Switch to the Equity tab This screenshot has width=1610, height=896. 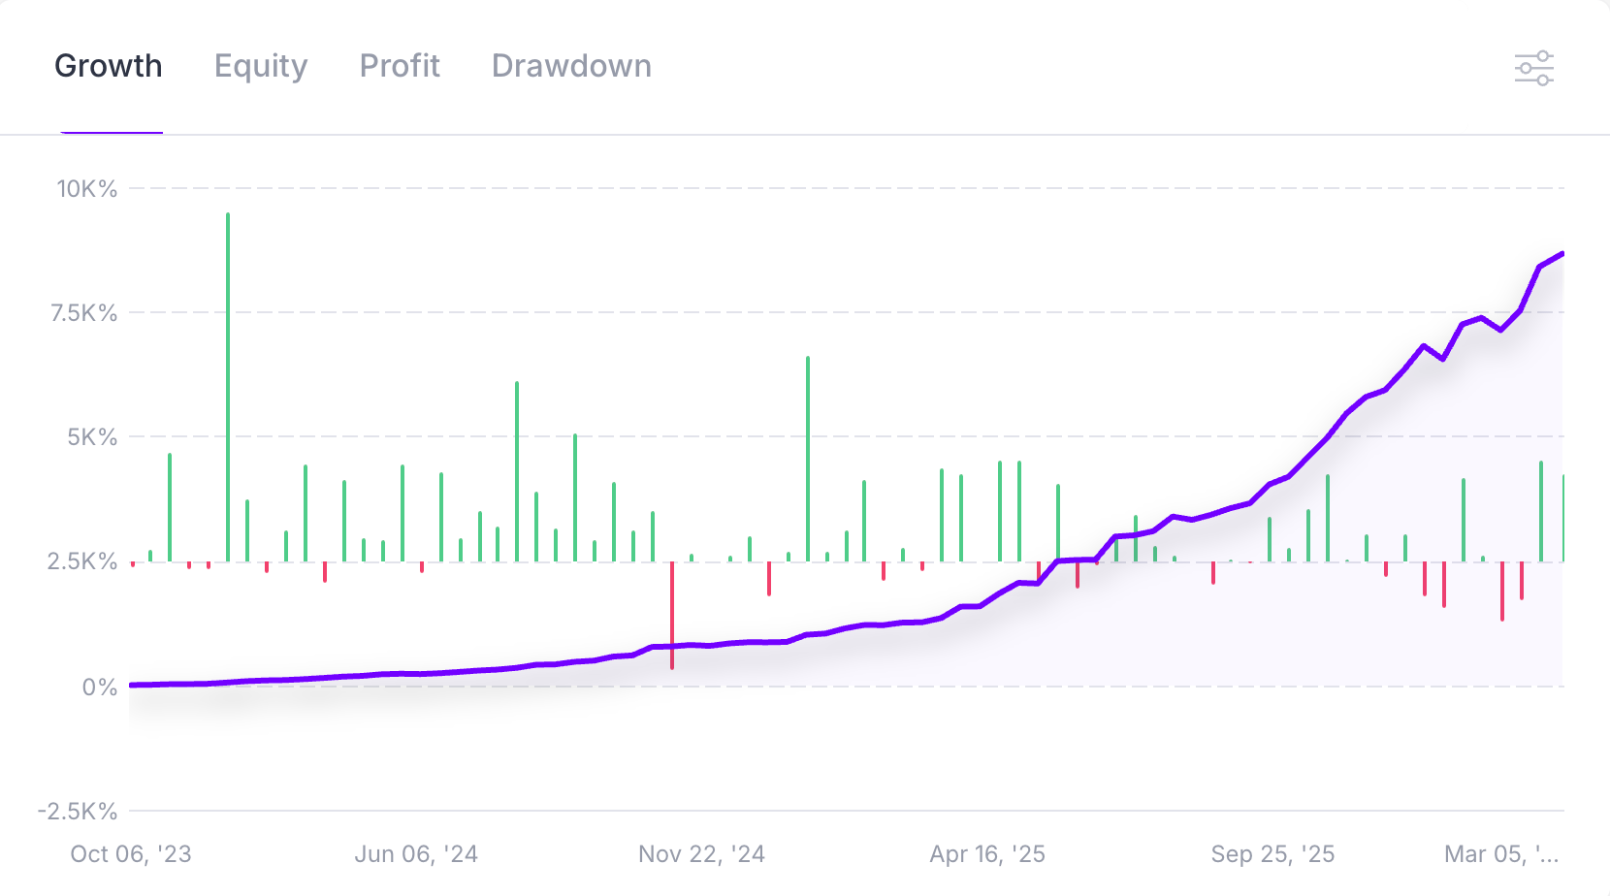click(261, 66)
